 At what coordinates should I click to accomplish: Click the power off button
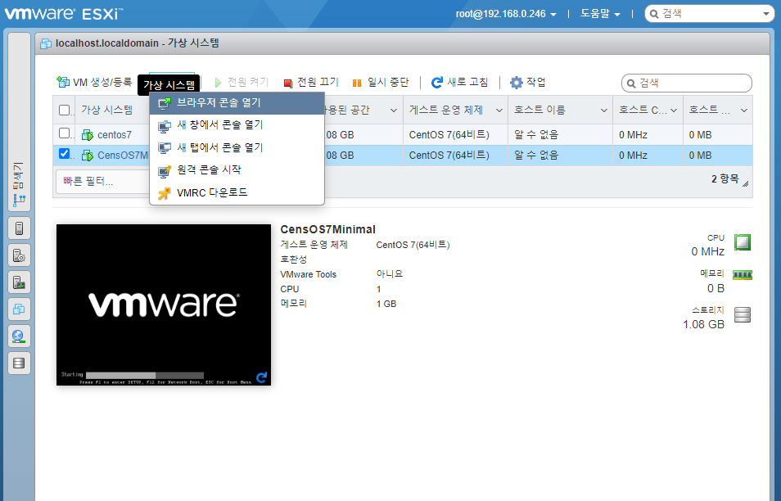point(311,82)
